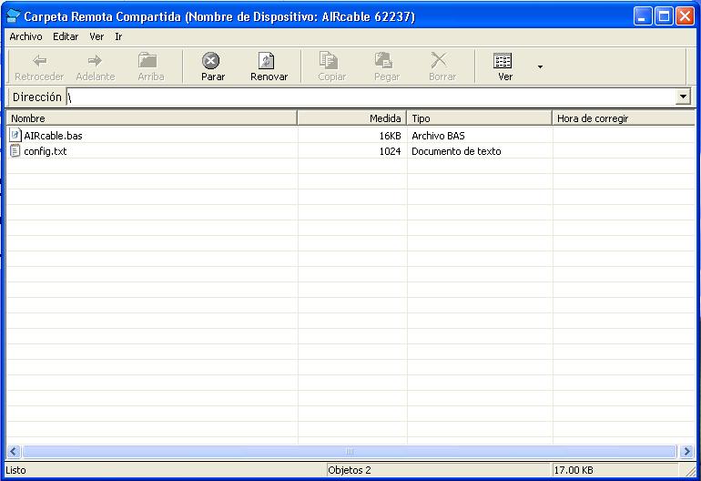The height and width of the screenshot is (481, 701).
Task: Select the config.txt file name
Action: pyautogui.click(x=46, y=151)
